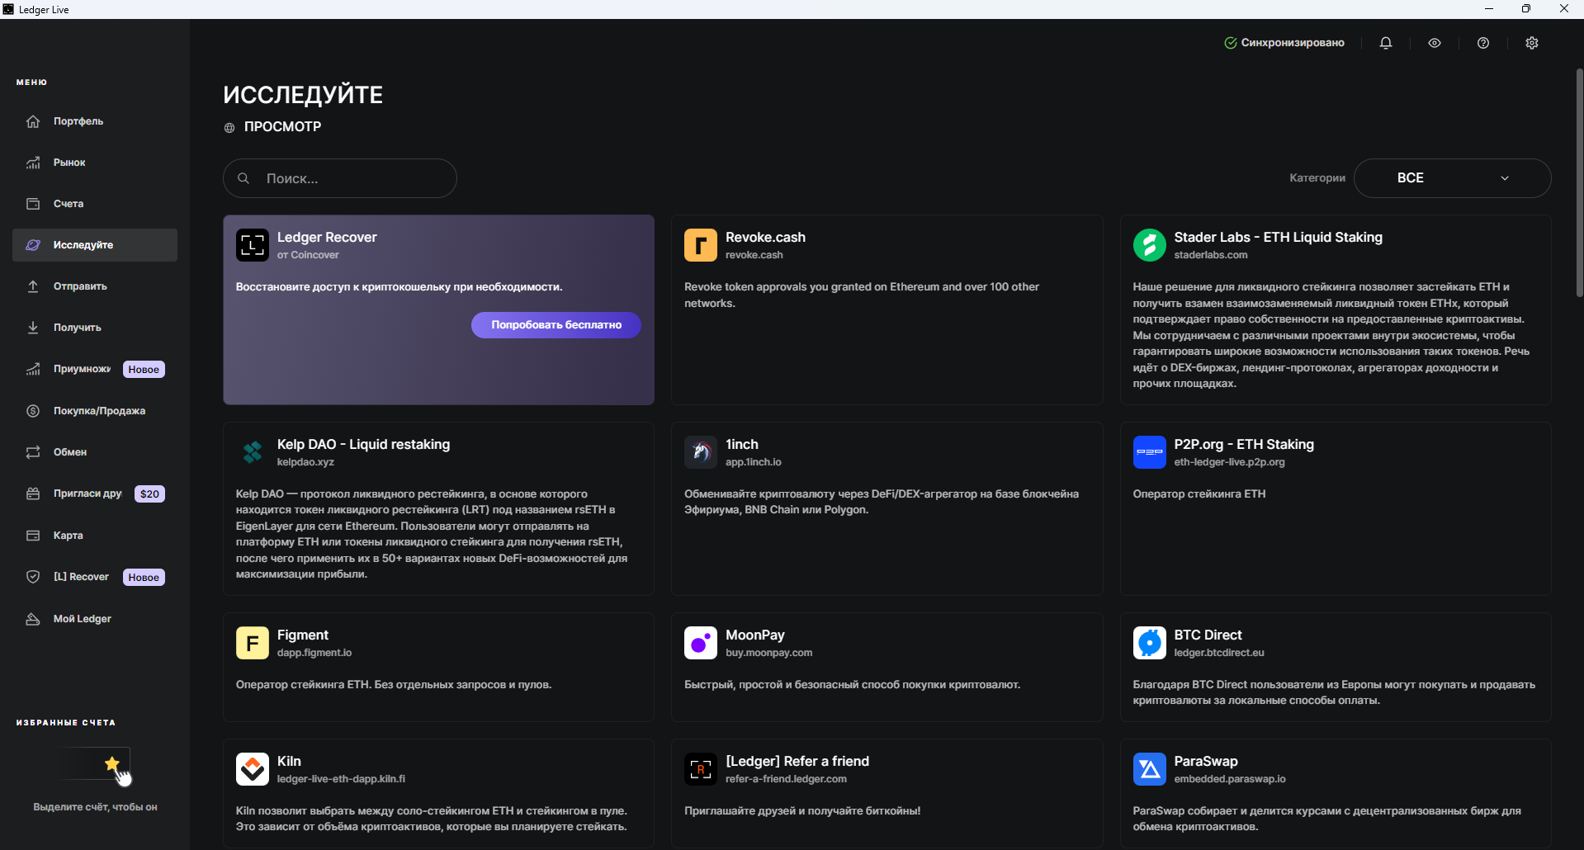
Task: Click the Refer a friend logo icon
Action: pyautogui.click(x=701, y=769)
